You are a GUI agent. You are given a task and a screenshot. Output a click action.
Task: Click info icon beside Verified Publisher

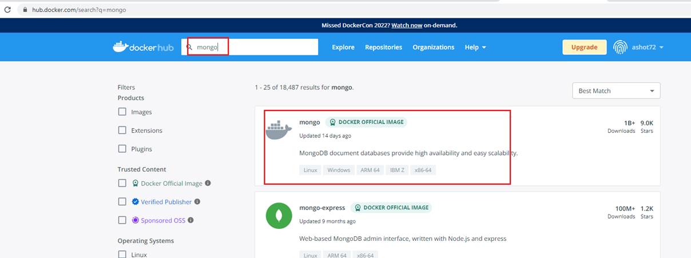(197, 202)
